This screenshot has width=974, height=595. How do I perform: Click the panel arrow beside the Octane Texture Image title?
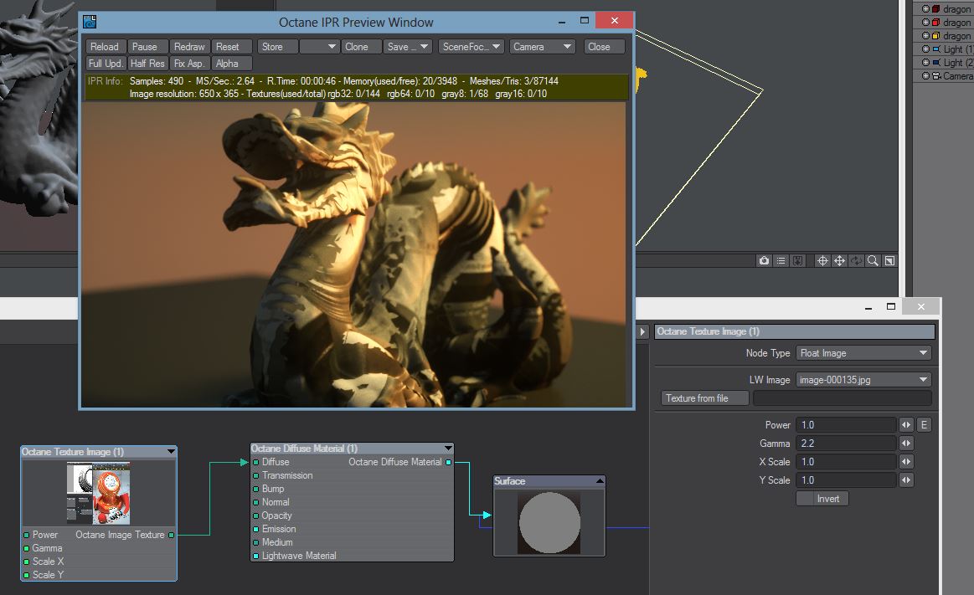tap(643, 332)
